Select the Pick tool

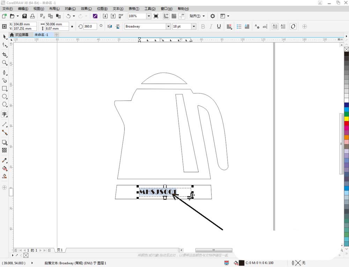tap(5, 37)
